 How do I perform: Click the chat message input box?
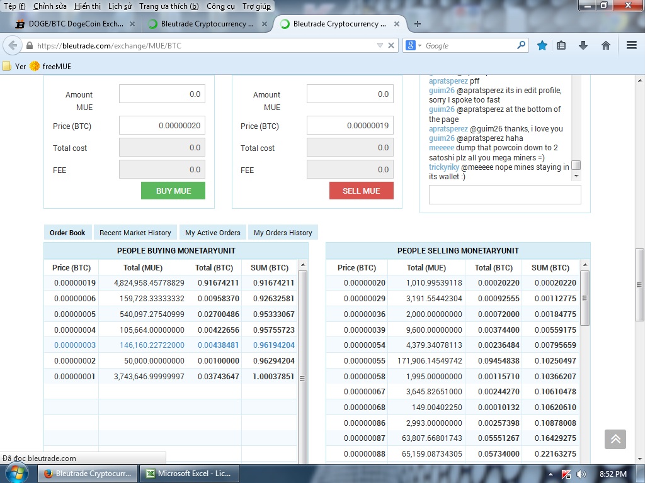pyautogui.click(x=505, y=194)
